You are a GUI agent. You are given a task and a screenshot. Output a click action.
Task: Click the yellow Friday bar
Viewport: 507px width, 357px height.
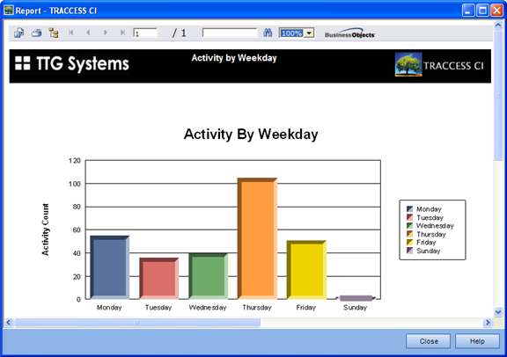(x=306, y=270)
